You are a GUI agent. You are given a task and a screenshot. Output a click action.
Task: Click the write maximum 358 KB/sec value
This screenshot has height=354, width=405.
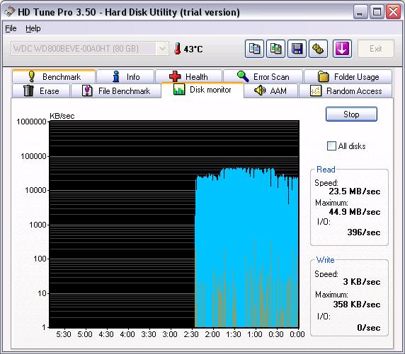pos(357,305)
